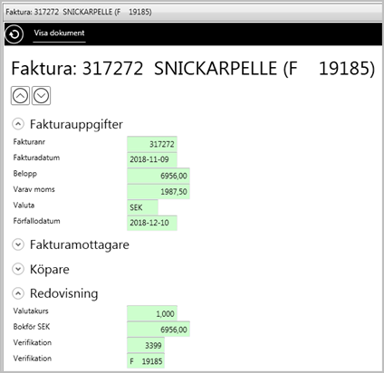
Task: Click the circular back arrow icon
Action: (14, 34)
